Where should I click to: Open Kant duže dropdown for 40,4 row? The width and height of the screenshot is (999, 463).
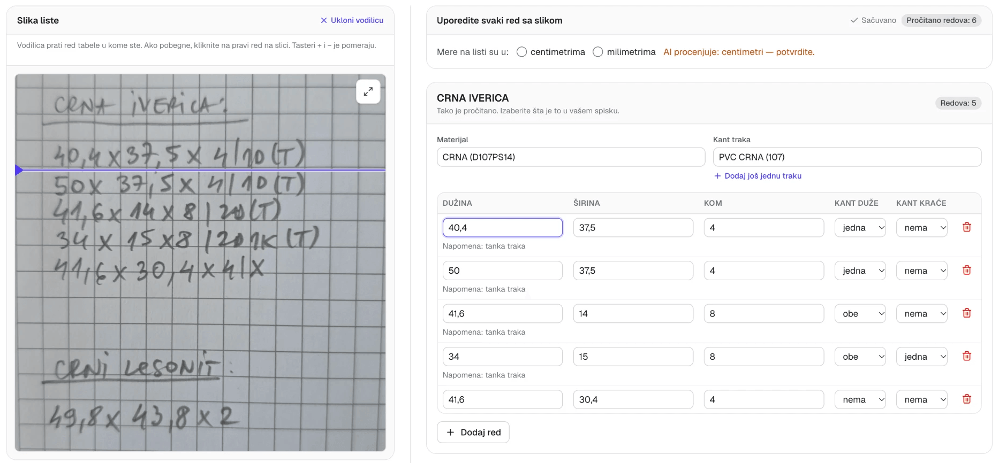click(x=860, y=228)
